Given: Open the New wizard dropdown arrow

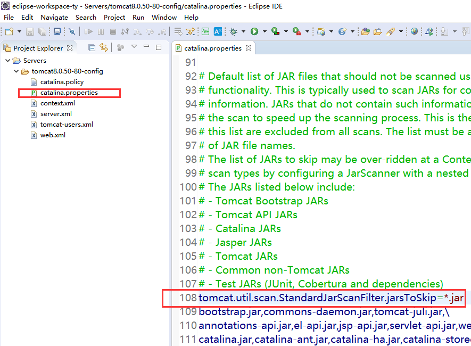Looking at the screenshot, I should pos(19,31).
